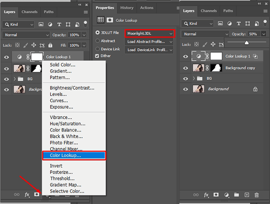
Task: Lock transparent pixels in right Layers panel
Action: coord(196,44)
